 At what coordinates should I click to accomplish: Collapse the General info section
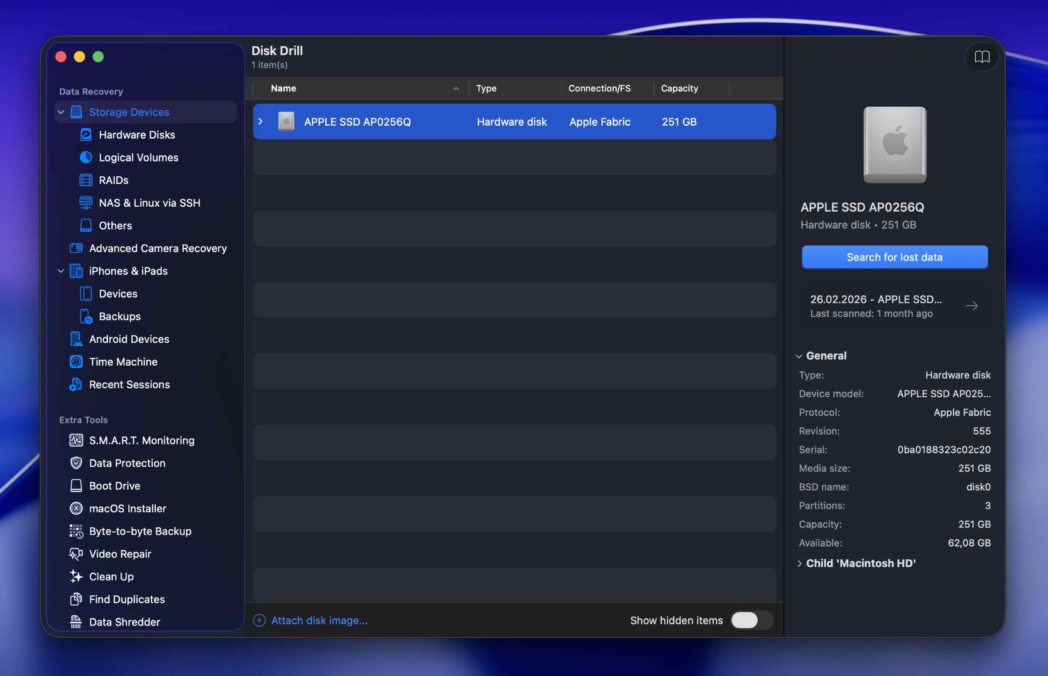coord(799,356)
